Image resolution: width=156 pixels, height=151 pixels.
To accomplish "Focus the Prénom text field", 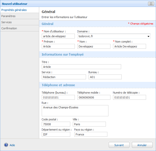I will [58, 46].
